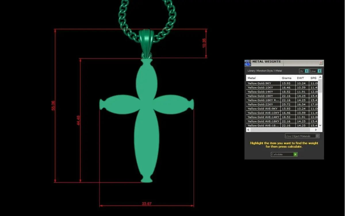Click the vertical scrollbar down arrow
This screenshot has width=345, height=216.
coord(321,125)
